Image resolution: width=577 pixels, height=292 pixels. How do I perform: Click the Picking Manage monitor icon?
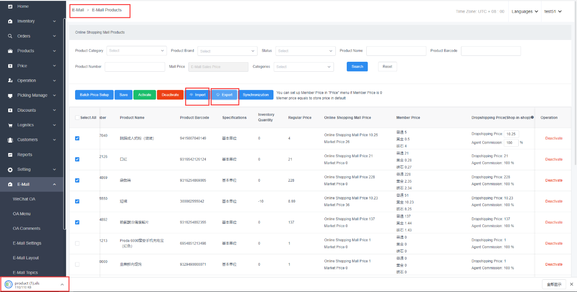coord(10,95)
